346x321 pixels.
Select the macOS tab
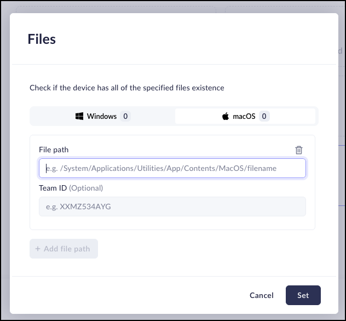point(245,116)
